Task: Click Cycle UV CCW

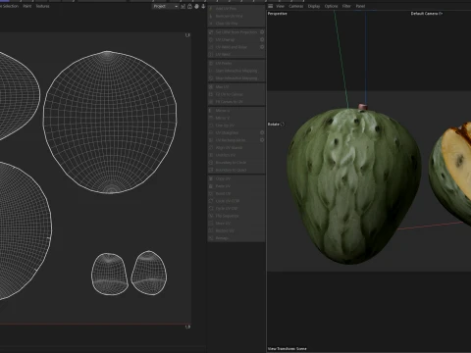Action: click(236, 201)
